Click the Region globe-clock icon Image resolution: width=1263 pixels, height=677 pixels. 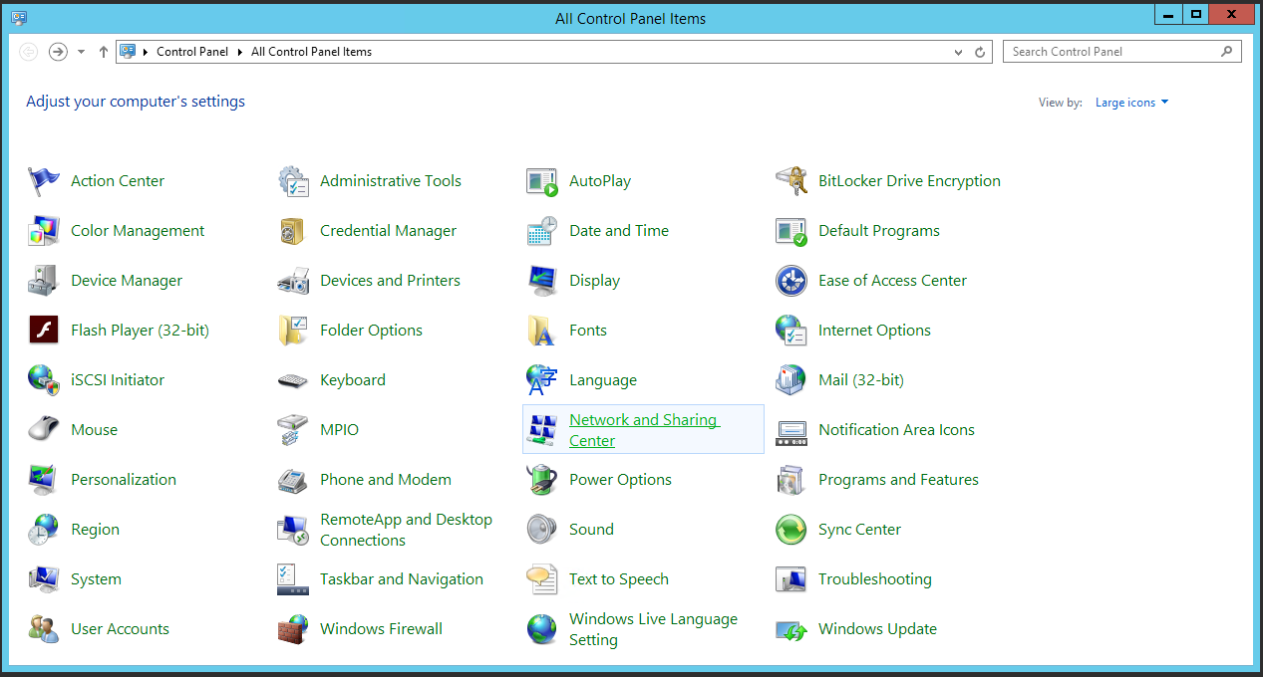click(44, 530)
